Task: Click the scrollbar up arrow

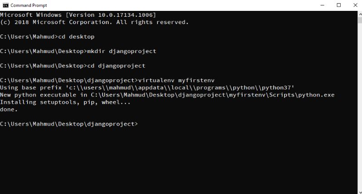Action: [x=359, y=14]
